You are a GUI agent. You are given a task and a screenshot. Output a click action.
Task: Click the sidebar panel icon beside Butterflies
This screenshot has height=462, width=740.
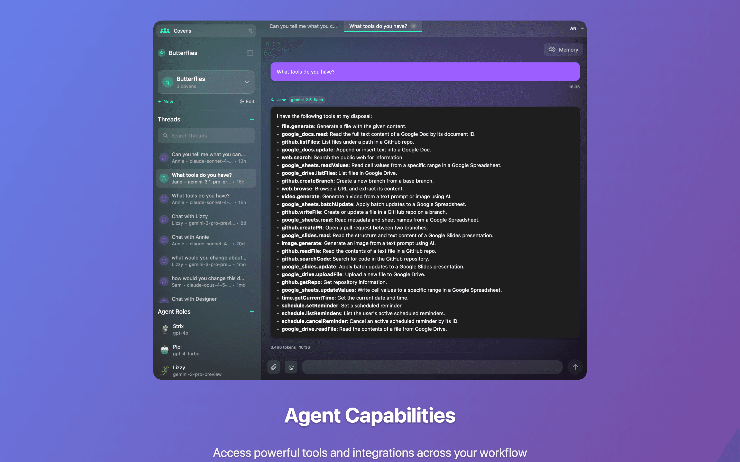[250, 53]
